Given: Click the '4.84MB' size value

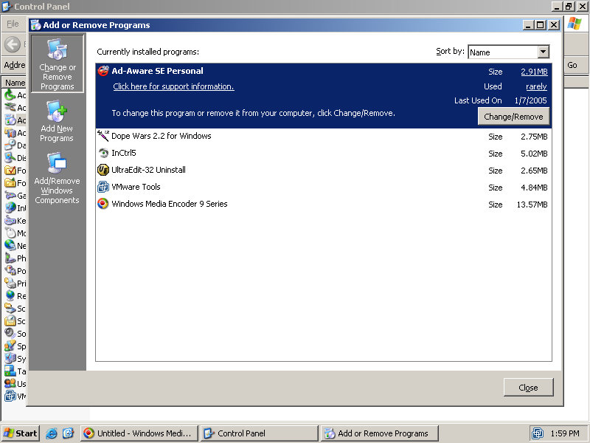Looking at the screenshot, I should [534, 188].
